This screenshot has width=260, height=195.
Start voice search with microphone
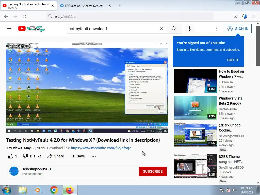pyautogui.click(x=189, y=29)
